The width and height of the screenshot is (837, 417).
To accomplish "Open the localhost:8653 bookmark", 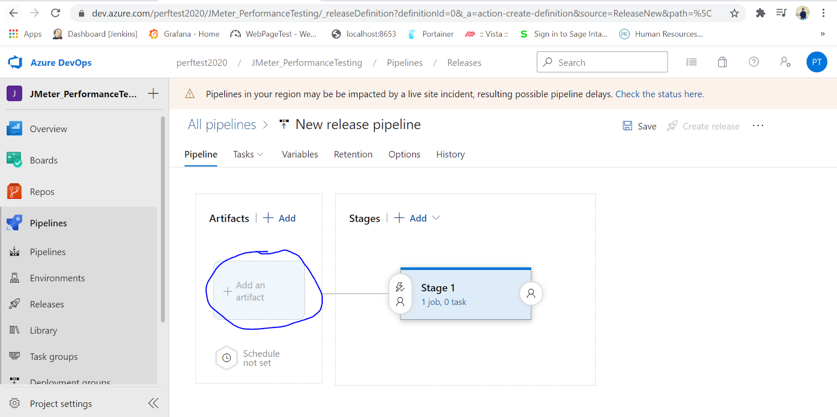I will tap(364, 34).
